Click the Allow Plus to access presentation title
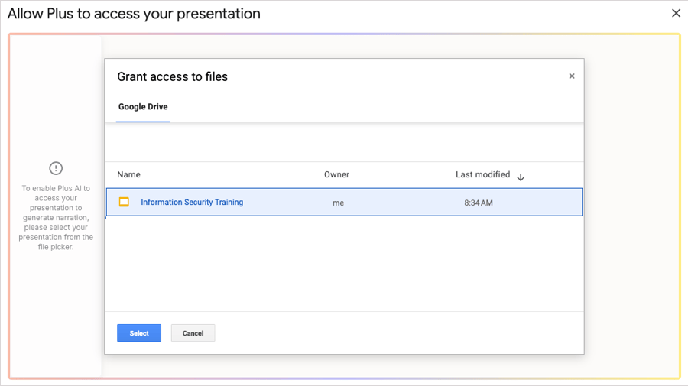 tap(134, 14)
